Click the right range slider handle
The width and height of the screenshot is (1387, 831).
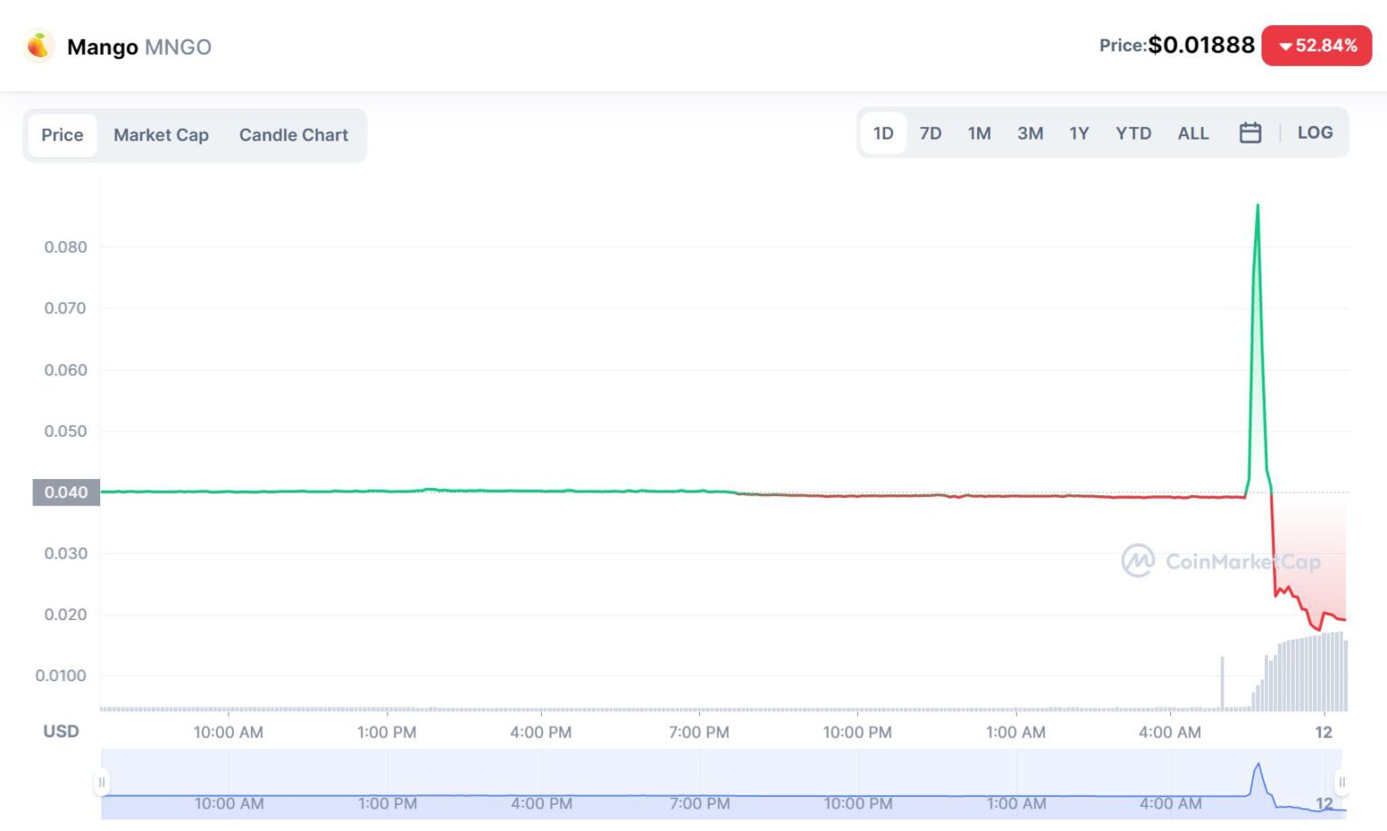1342,782
